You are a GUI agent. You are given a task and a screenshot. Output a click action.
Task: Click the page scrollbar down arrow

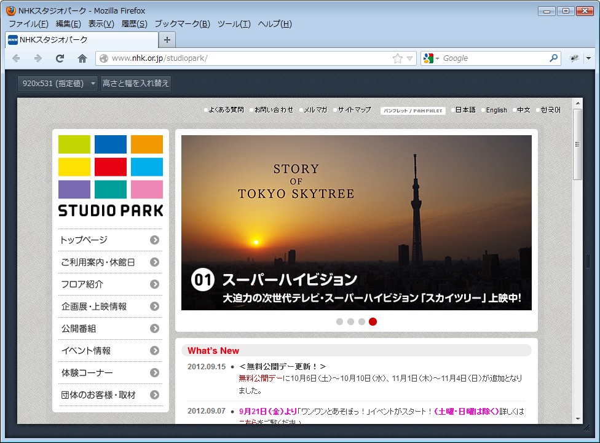578,419
